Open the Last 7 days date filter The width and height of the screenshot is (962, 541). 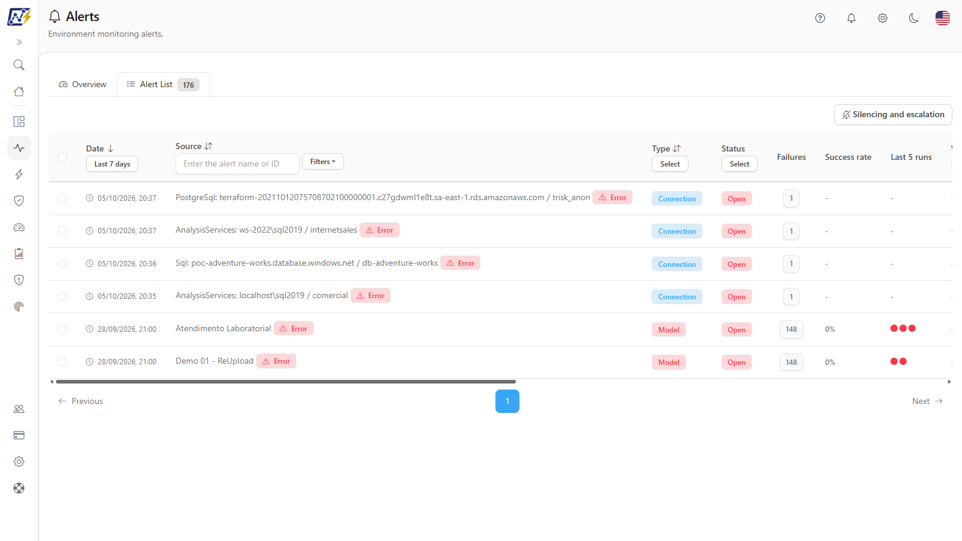(112, 164)
